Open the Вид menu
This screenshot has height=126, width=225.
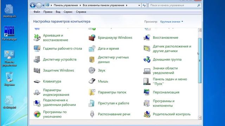[x=58, y=12]
